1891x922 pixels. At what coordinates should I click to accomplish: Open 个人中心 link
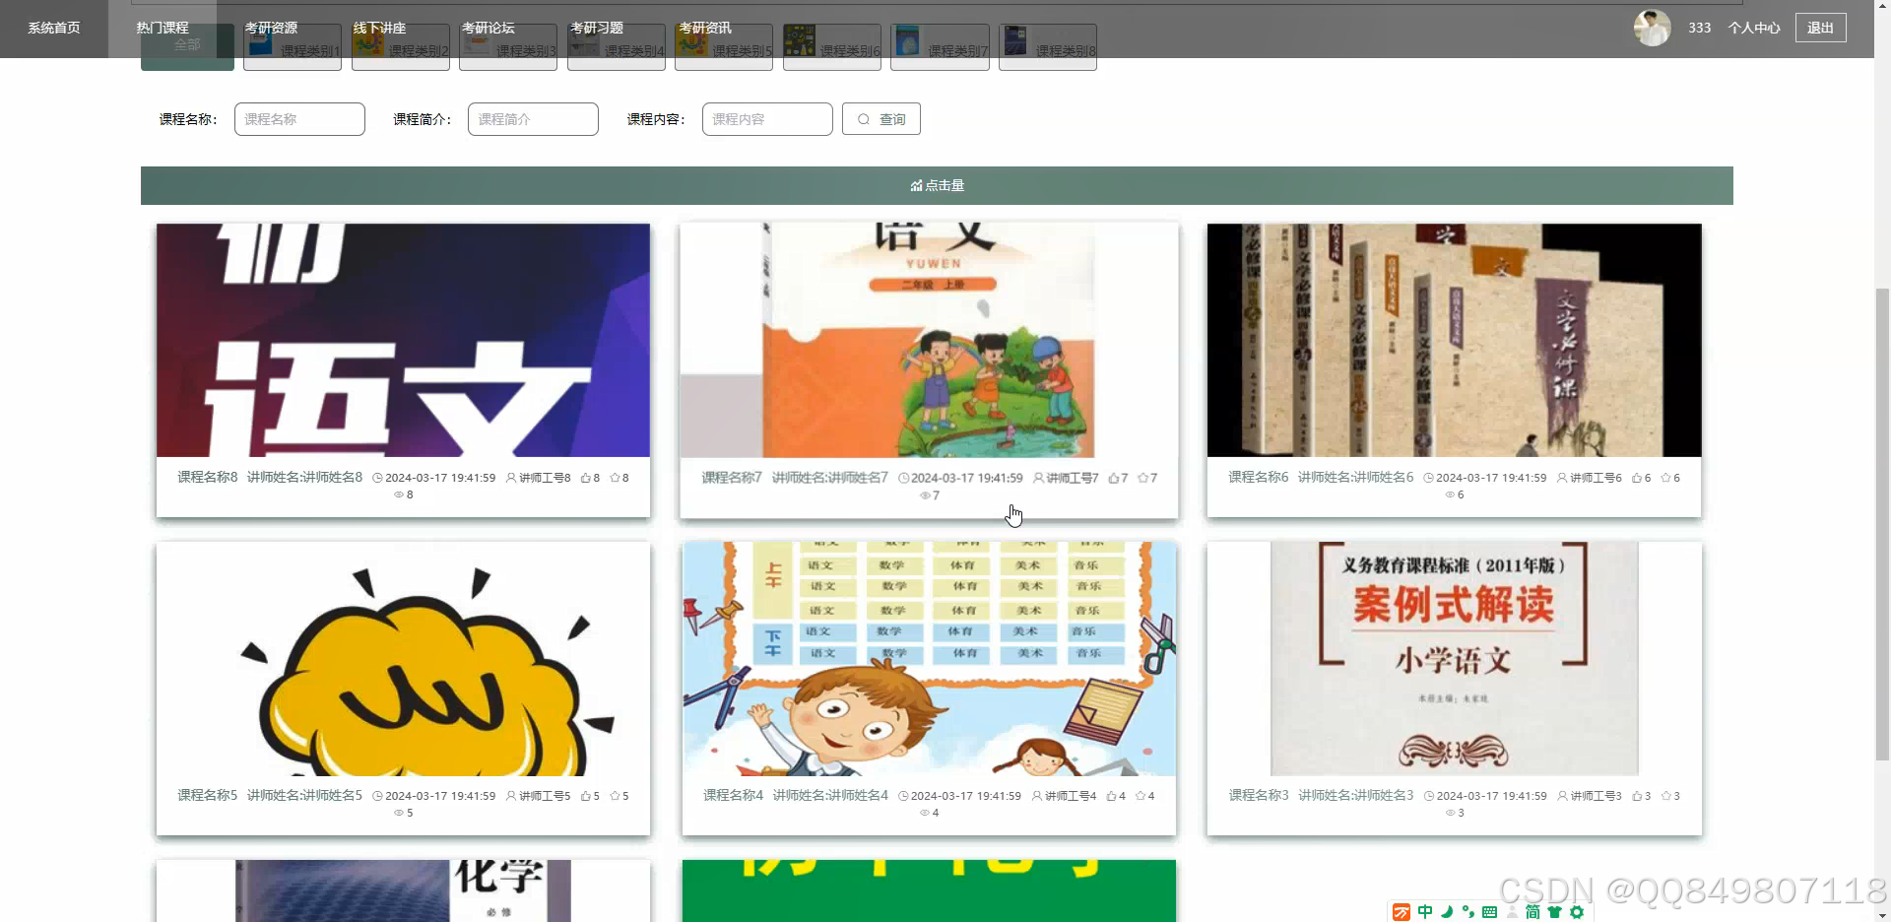tap(1754, 28)
